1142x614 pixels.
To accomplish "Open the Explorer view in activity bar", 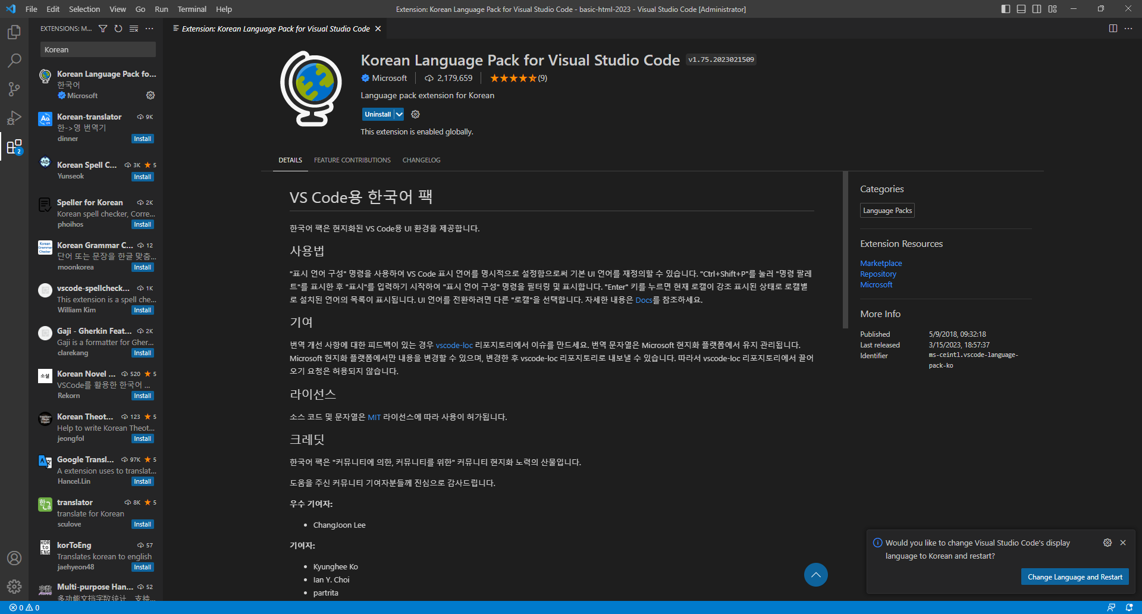I will (14, 32).
